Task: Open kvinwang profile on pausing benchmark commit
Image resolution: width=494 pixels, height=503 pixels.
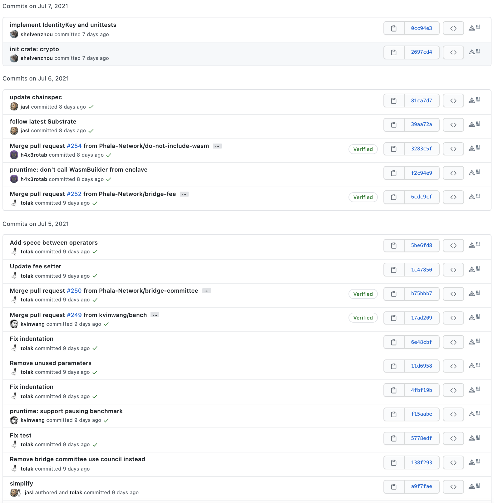Action: (32, 420)
